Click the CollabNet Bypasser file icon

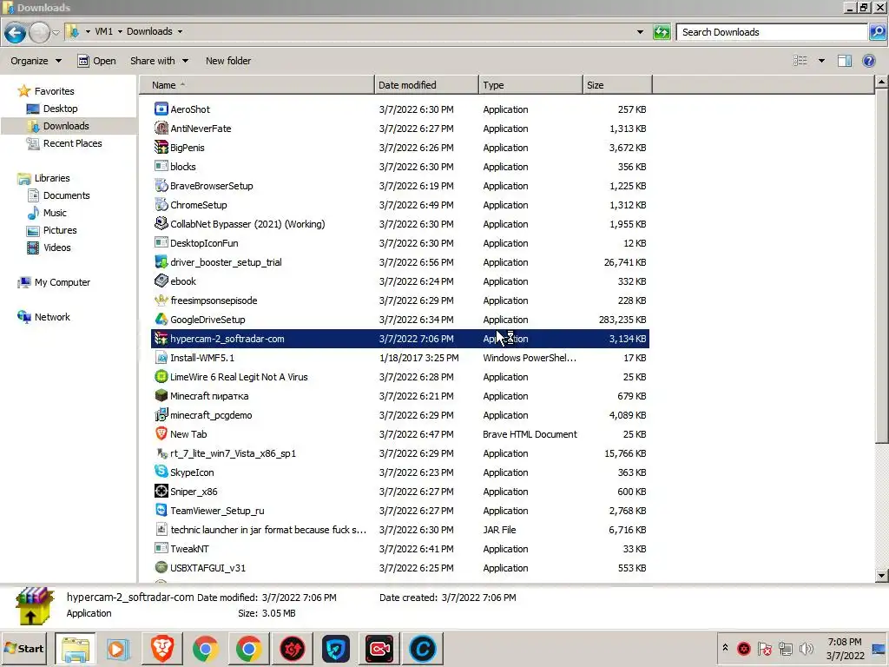click(161, 223)
